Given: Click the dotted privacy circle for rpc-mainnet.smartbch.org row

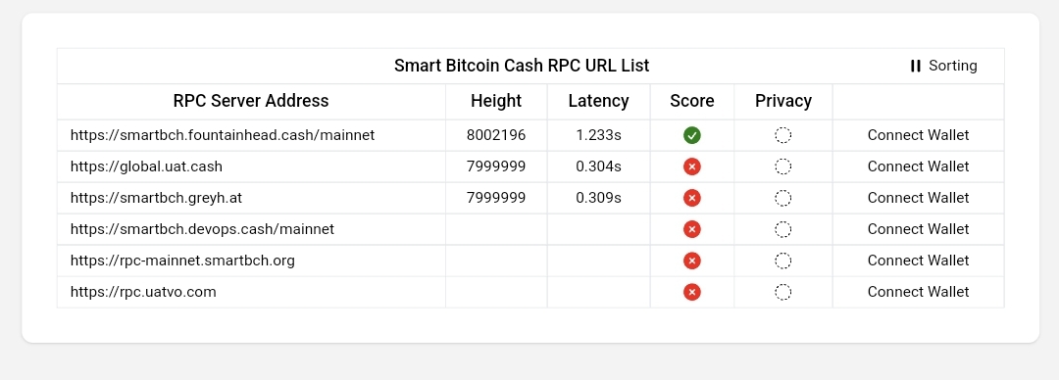Looking at the screenshot, I should (782, 261).
